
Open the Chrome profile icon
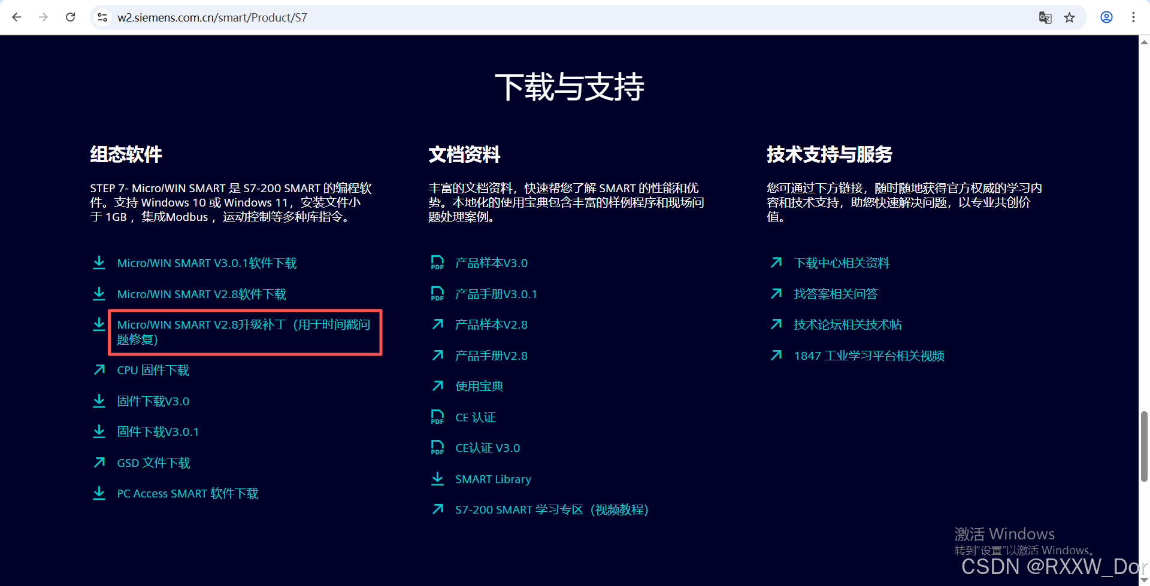pos(1106,17)
